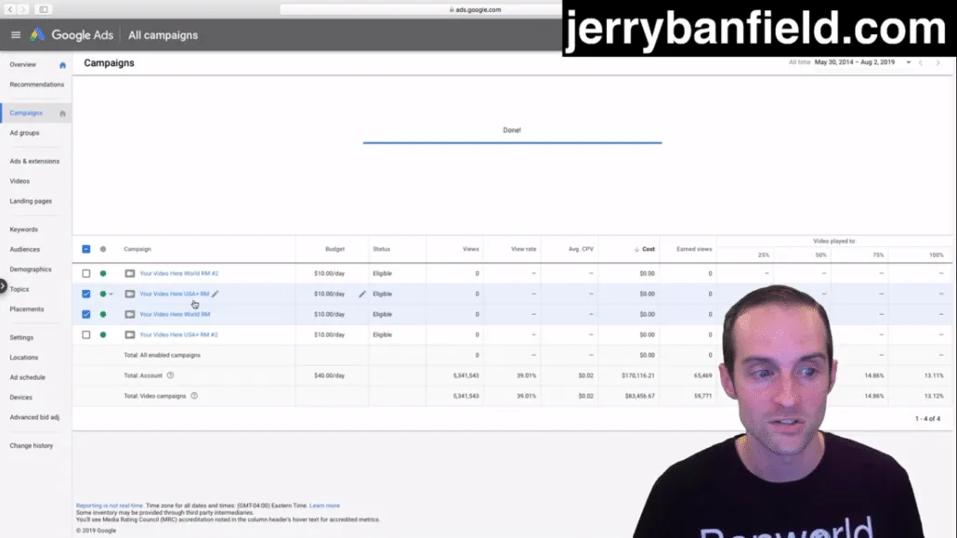Screen dimensions: 957x538
Task: Sort by Views column header
Action: point(470,249)
